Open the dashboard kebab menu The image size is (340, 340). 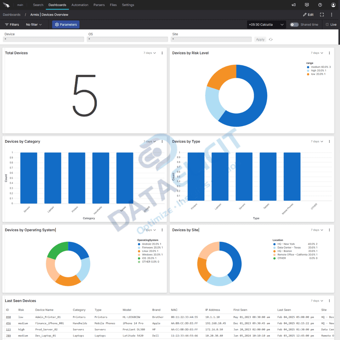click(331, 14)
